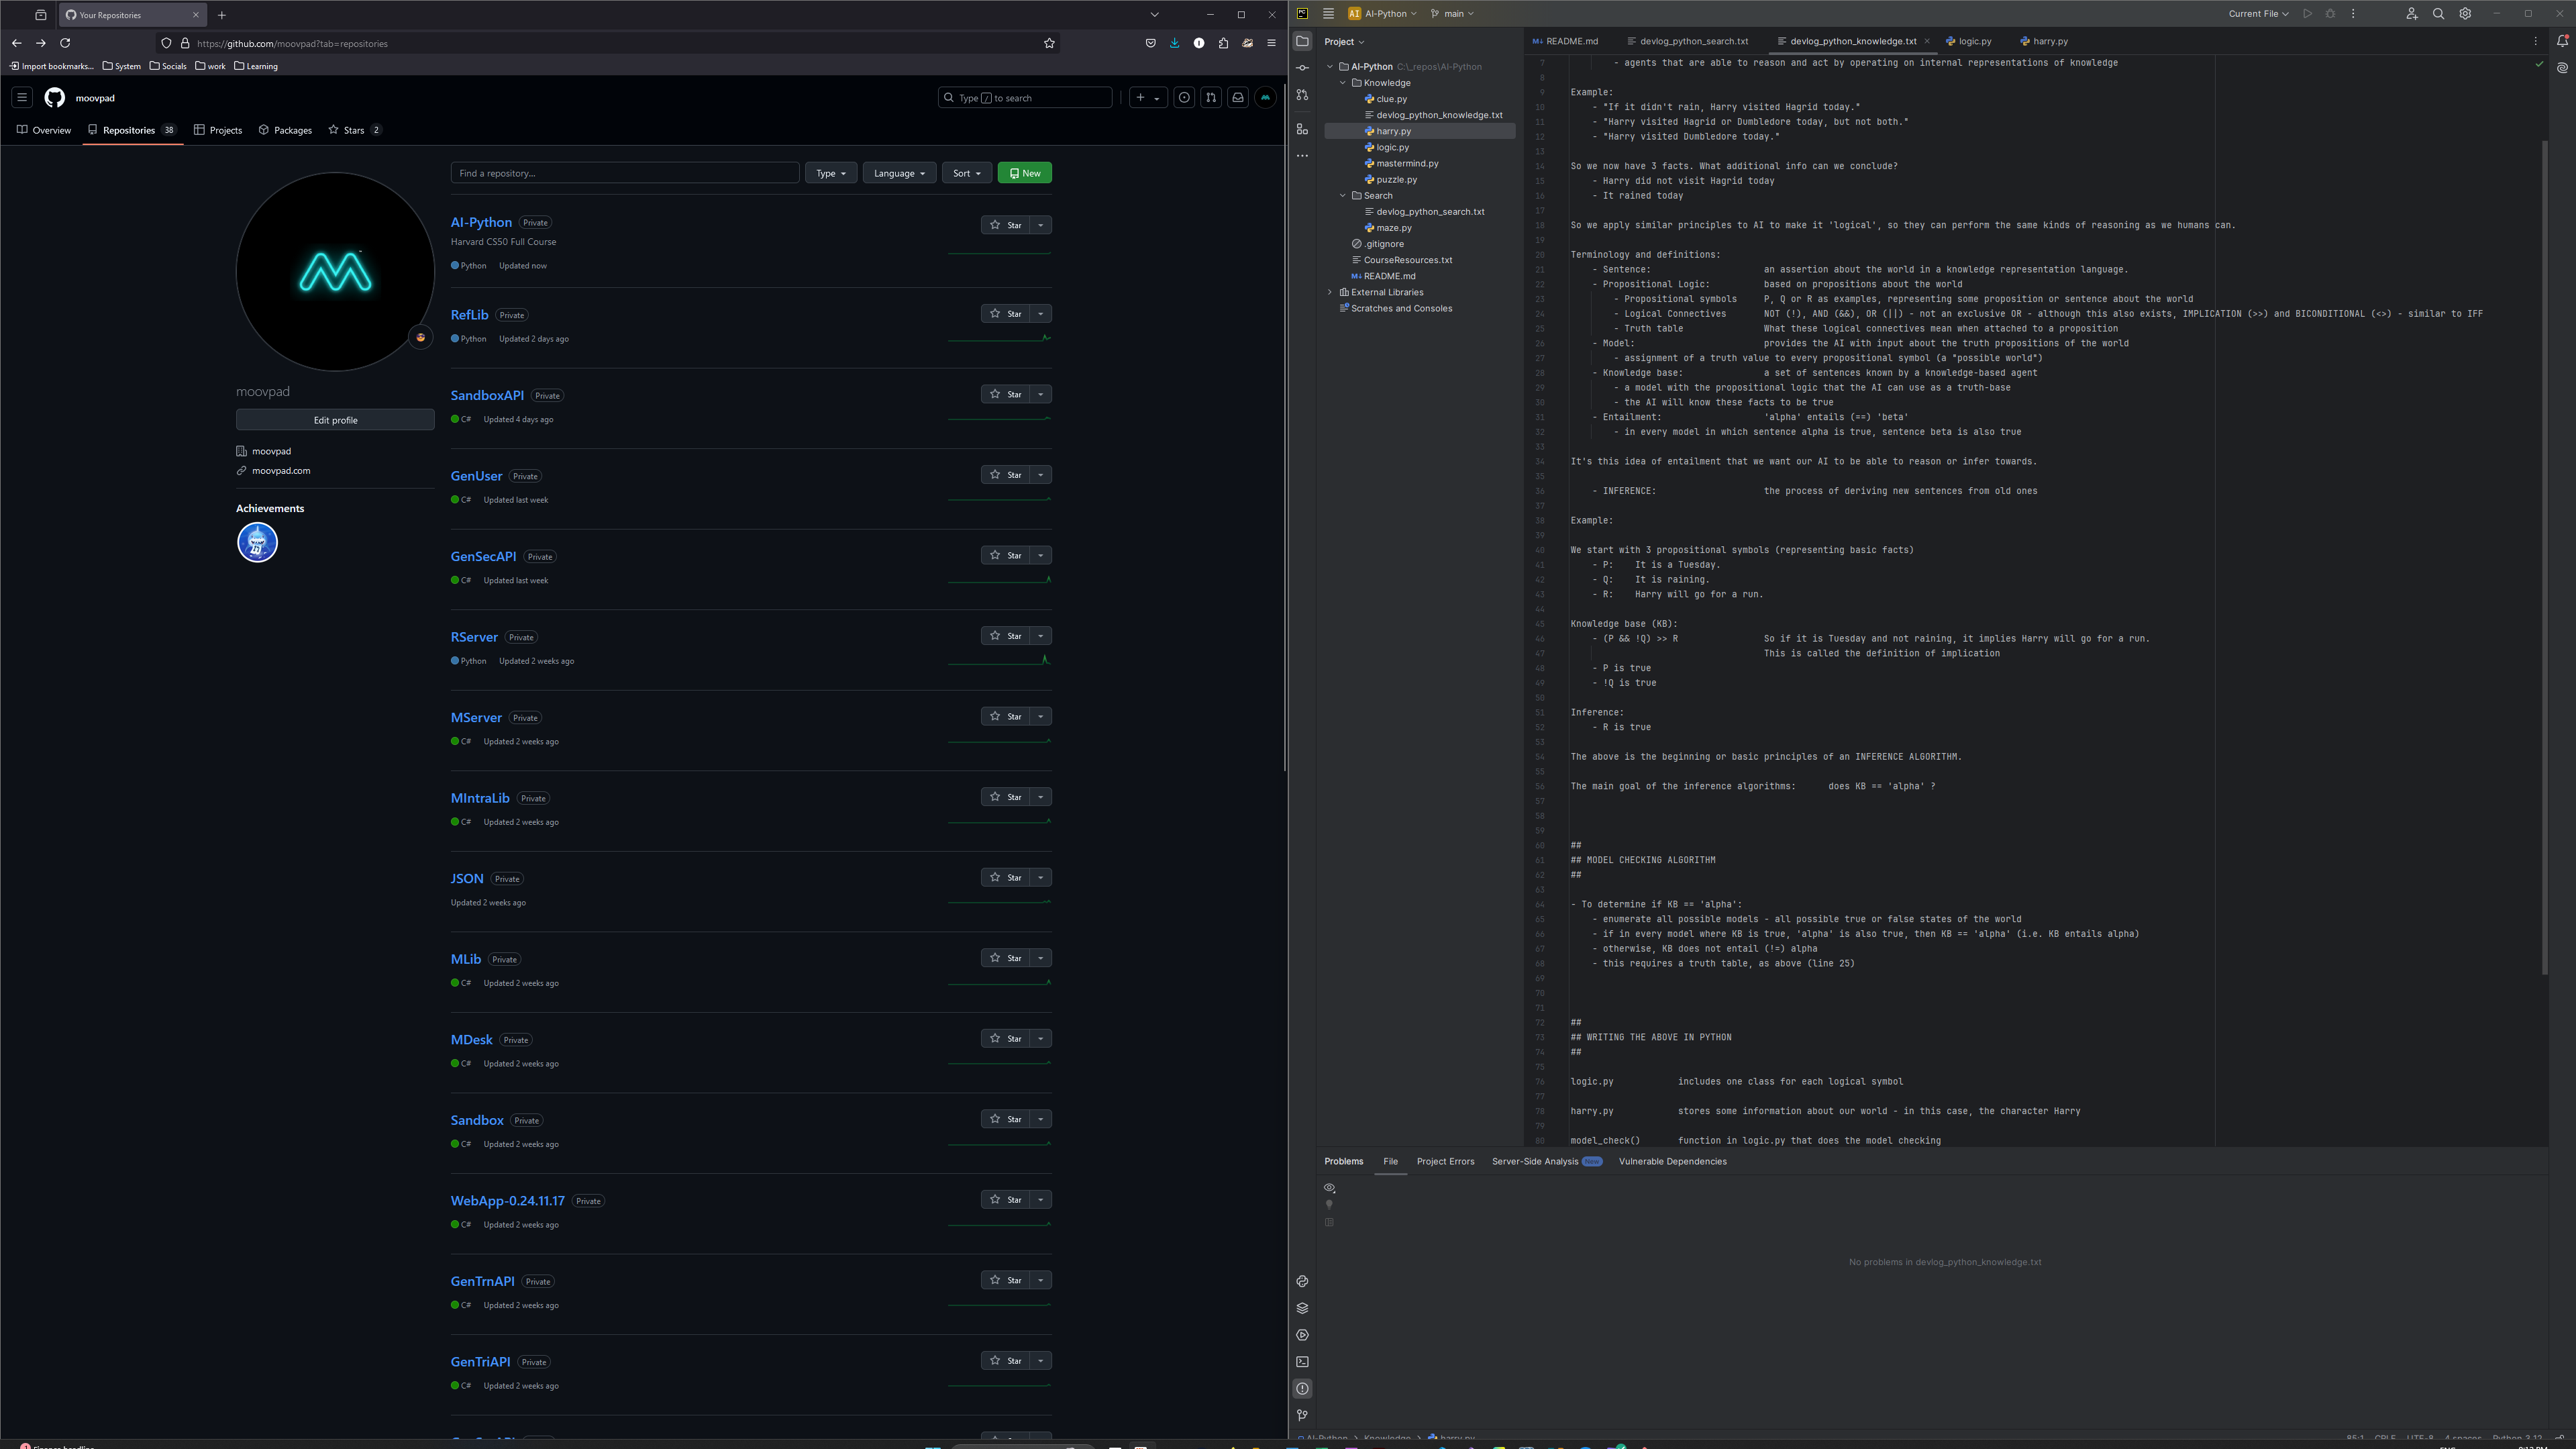The image size is (2576, 1449).
Task: Open Vulnerable Dependencies tab
Action: tap(1672, 1161)
